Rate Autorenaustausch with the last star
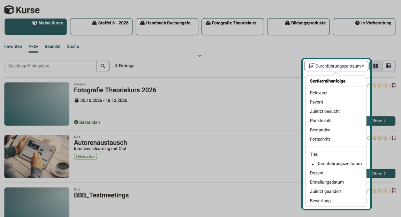This screenshot has height=217, width=401. (385, 138)
